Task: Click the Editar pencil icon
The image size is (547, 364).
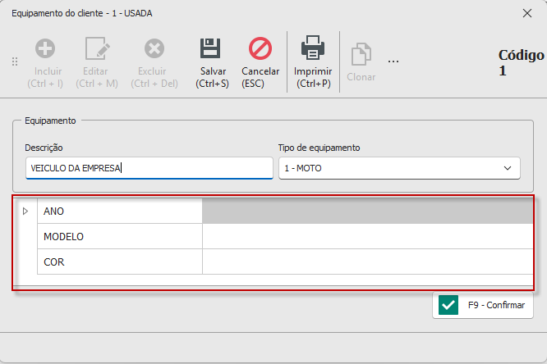Action: [x=98, y=48]
